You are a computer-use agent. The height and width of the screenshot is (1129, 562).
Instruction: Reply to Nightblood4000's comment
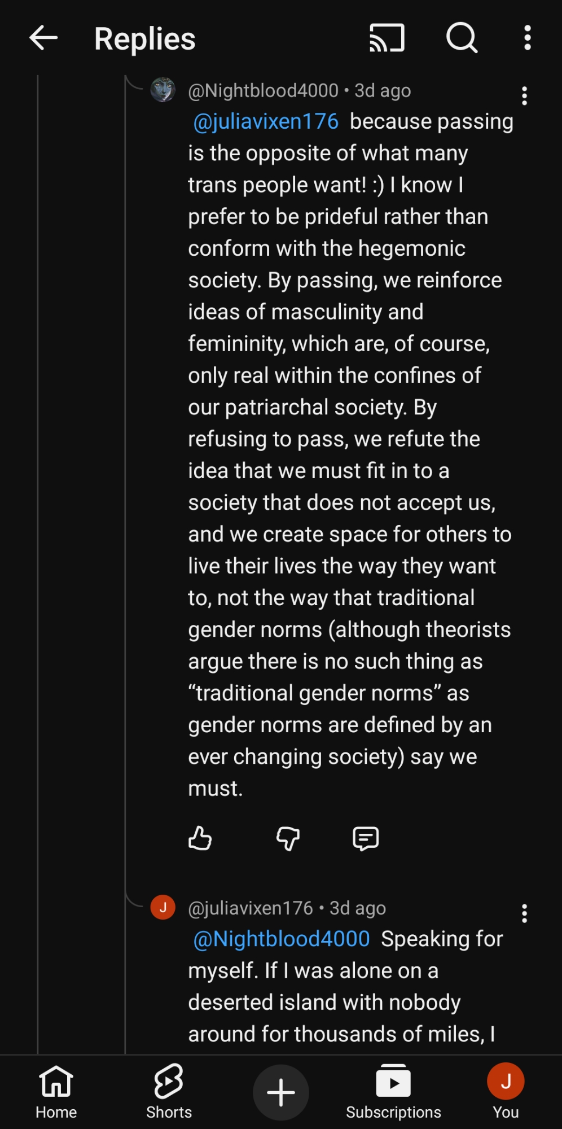[x=365, y=838]
